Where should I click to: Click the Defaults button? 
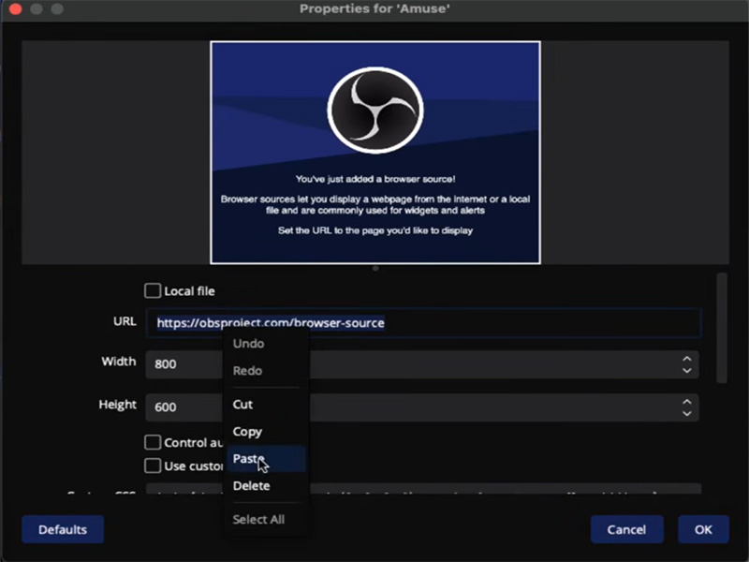point(63,529)
